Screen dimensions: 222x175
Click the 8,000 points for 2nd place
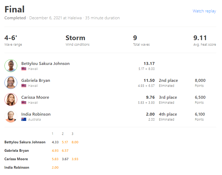coord(200,81)
